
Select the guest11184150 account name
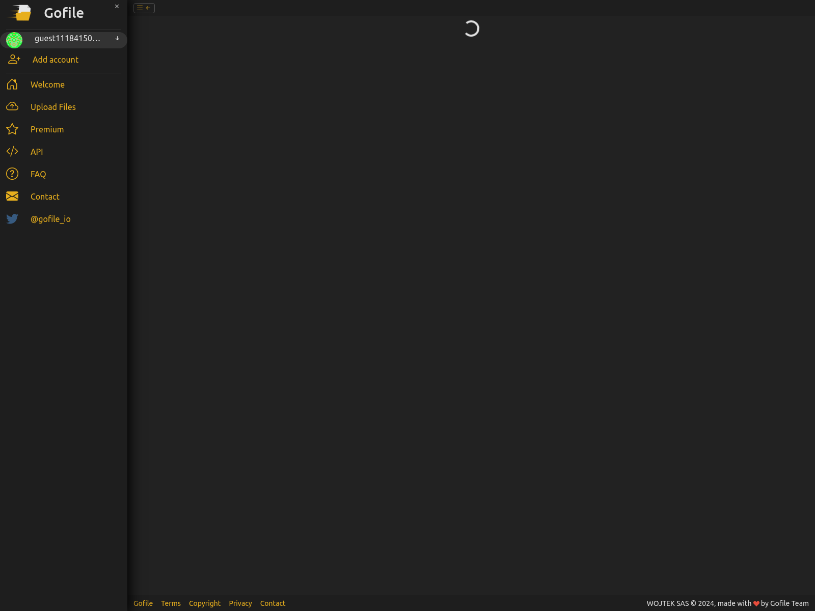pyautogui.click(x=67, y=39)
